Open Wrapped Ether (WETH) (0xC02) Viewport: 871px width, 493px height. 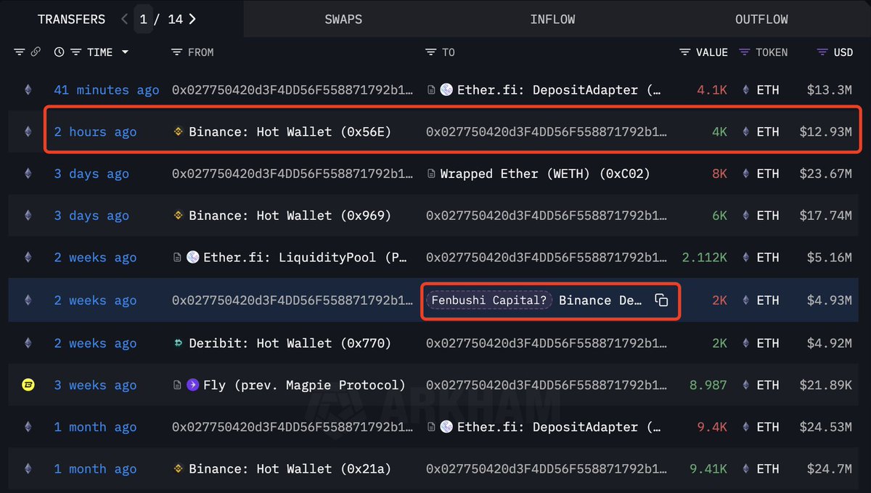[545, 174]
